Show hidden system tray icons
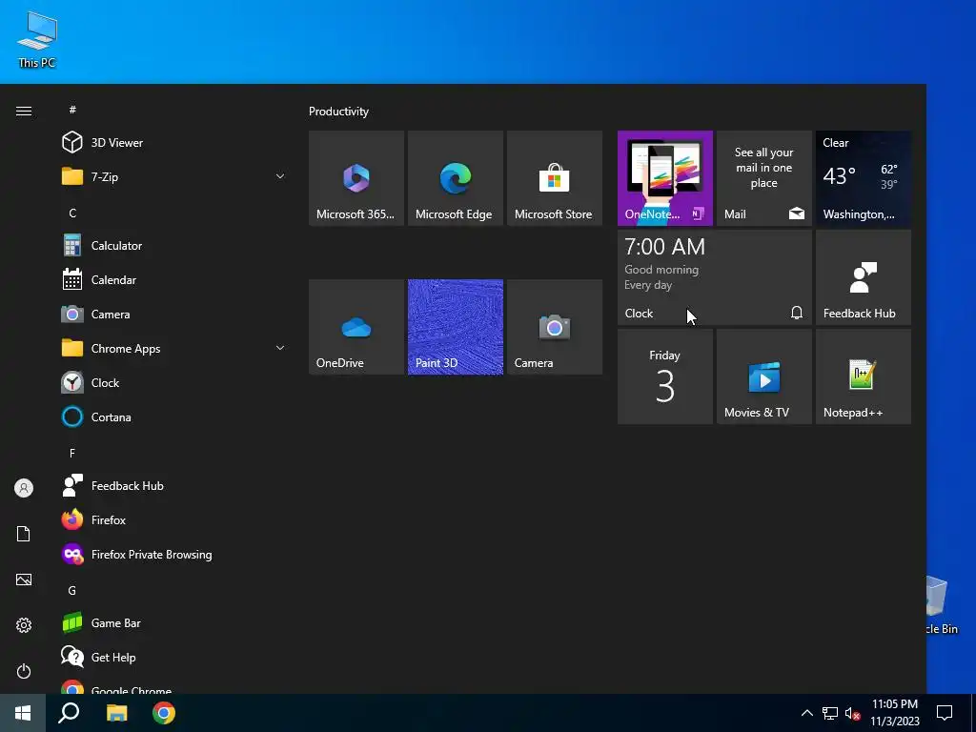 click(806, 713)
